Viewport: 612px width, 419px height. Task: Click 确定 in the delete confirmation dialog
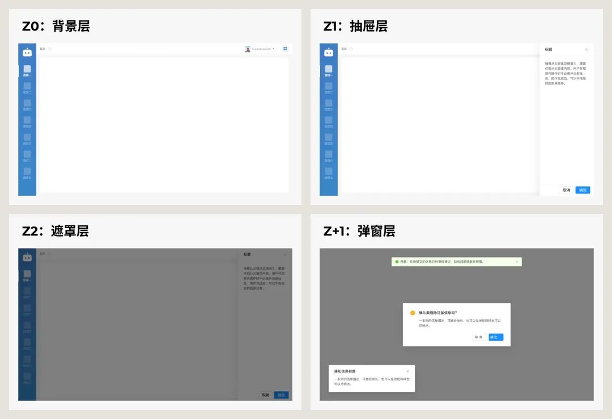pyautogui.click(x=496, y=337)
